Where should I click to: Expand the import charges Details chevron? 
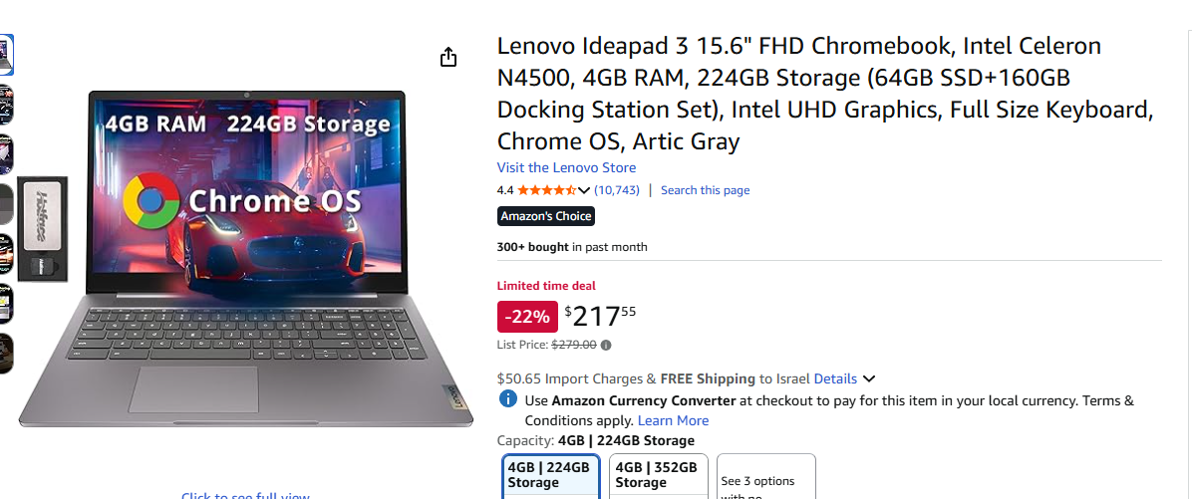click(869, 378)
